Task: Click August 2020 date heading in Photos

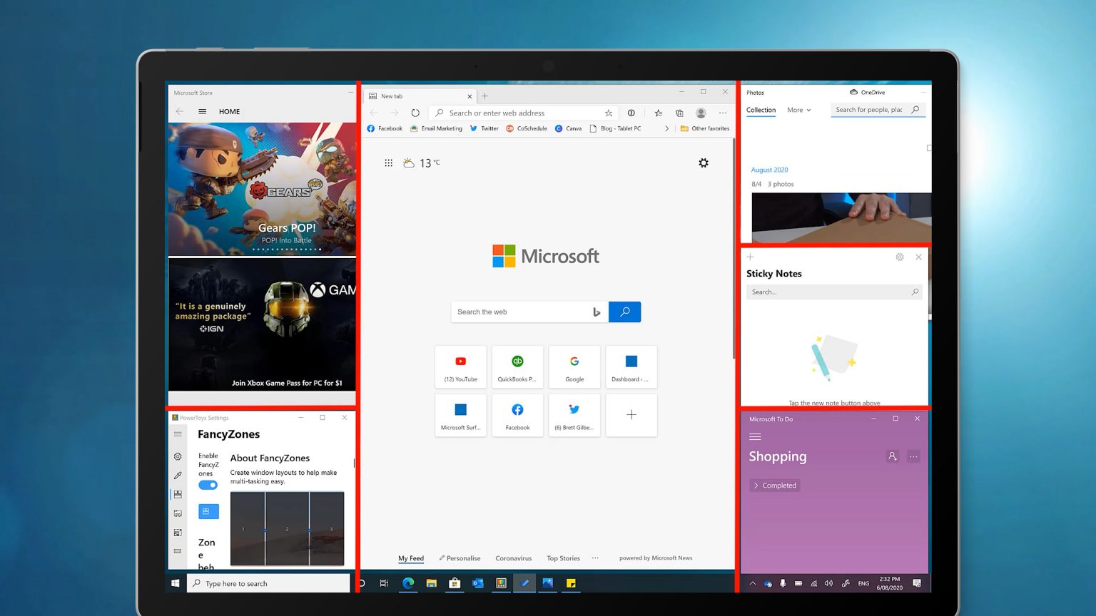Action: pos(769,170)
